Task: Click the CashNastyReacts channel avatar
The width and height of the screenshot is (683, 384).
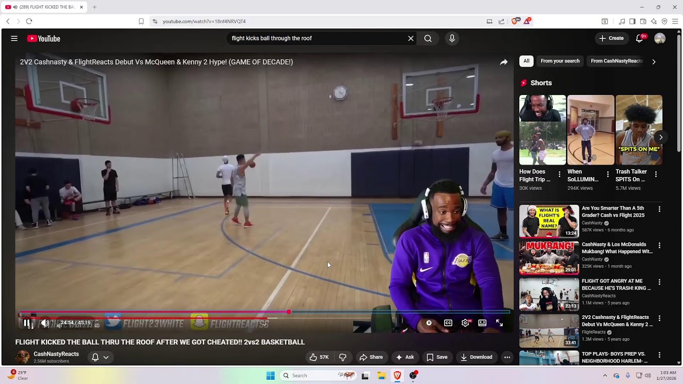Action: (22, 357)
